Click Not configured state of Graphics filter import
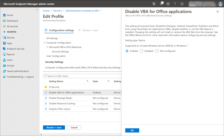The width and height of the screenshot is (224, 136). click(100, 109)
